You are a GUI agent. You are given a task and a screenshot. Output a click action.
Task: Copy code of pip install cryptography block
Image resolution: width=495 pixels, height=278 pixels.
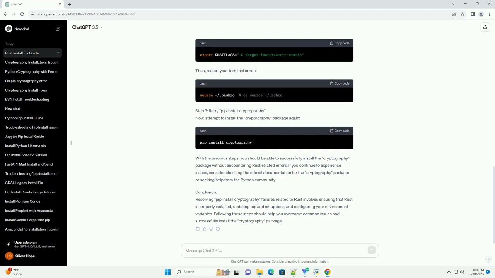click(x=340, y=131)
